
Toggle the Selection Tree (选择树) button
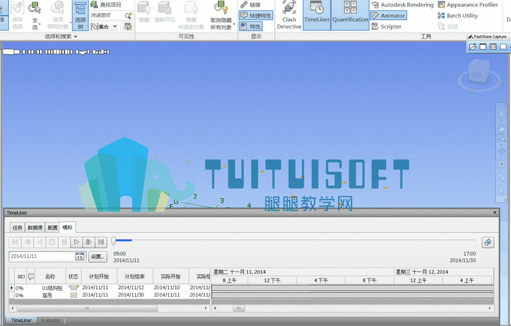click(80, 15)
